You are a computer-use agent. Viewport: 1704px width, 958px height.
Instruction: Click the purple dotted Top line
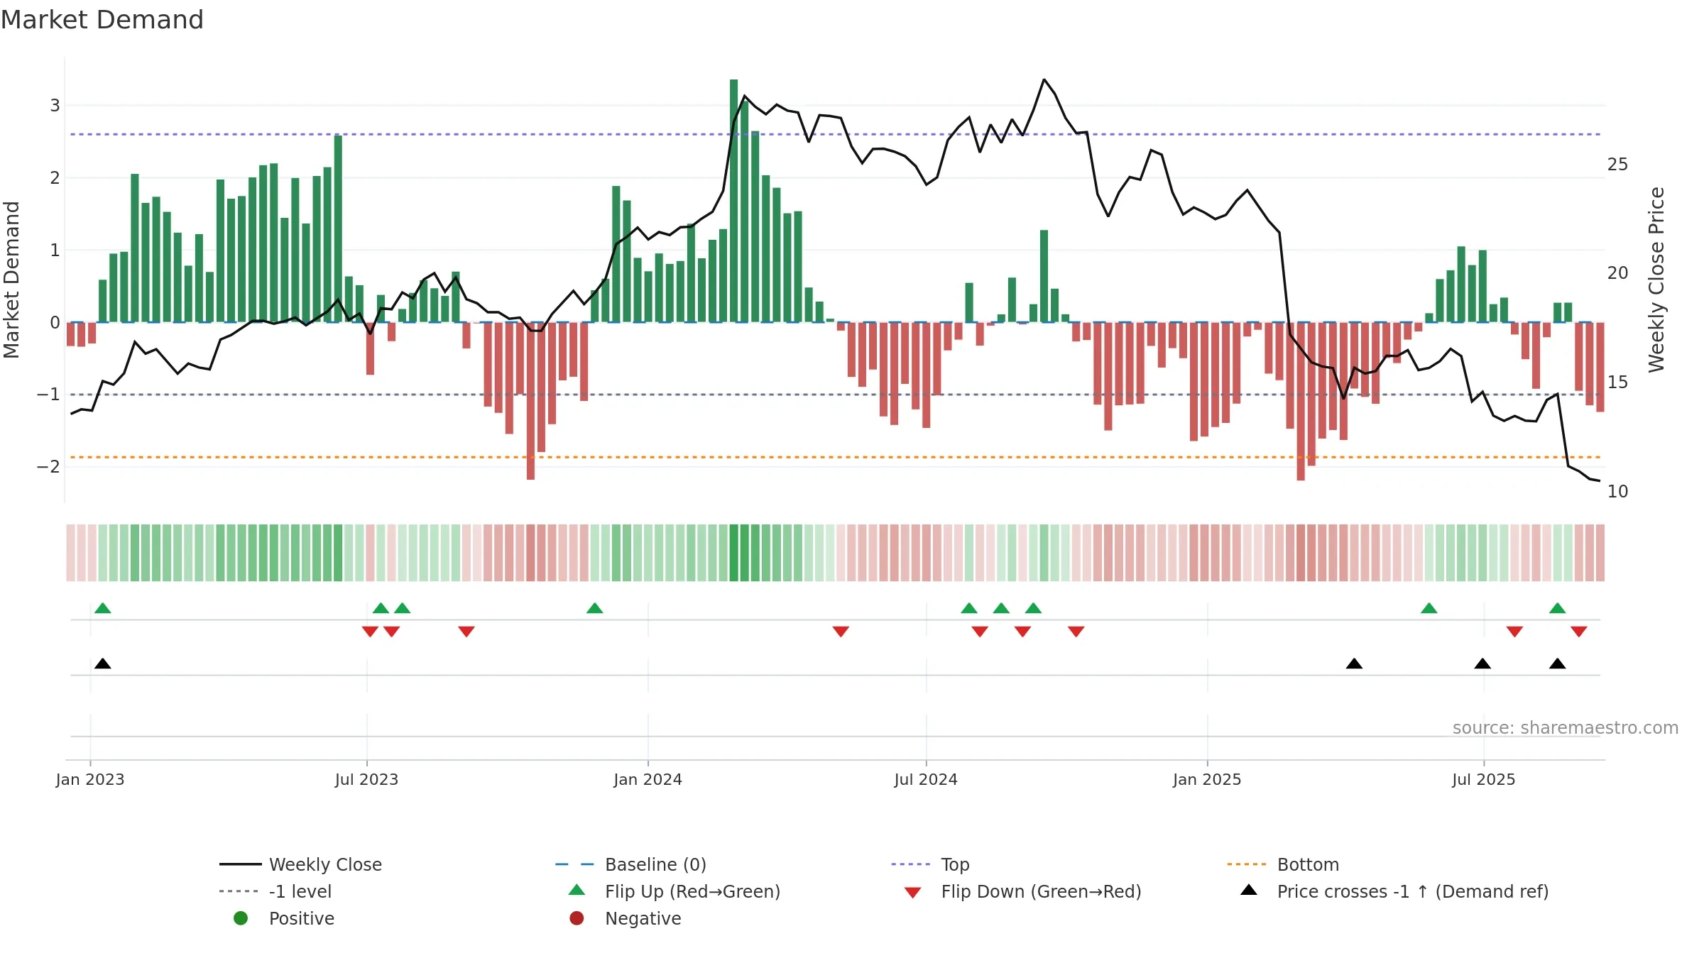[x=835, y=134]
